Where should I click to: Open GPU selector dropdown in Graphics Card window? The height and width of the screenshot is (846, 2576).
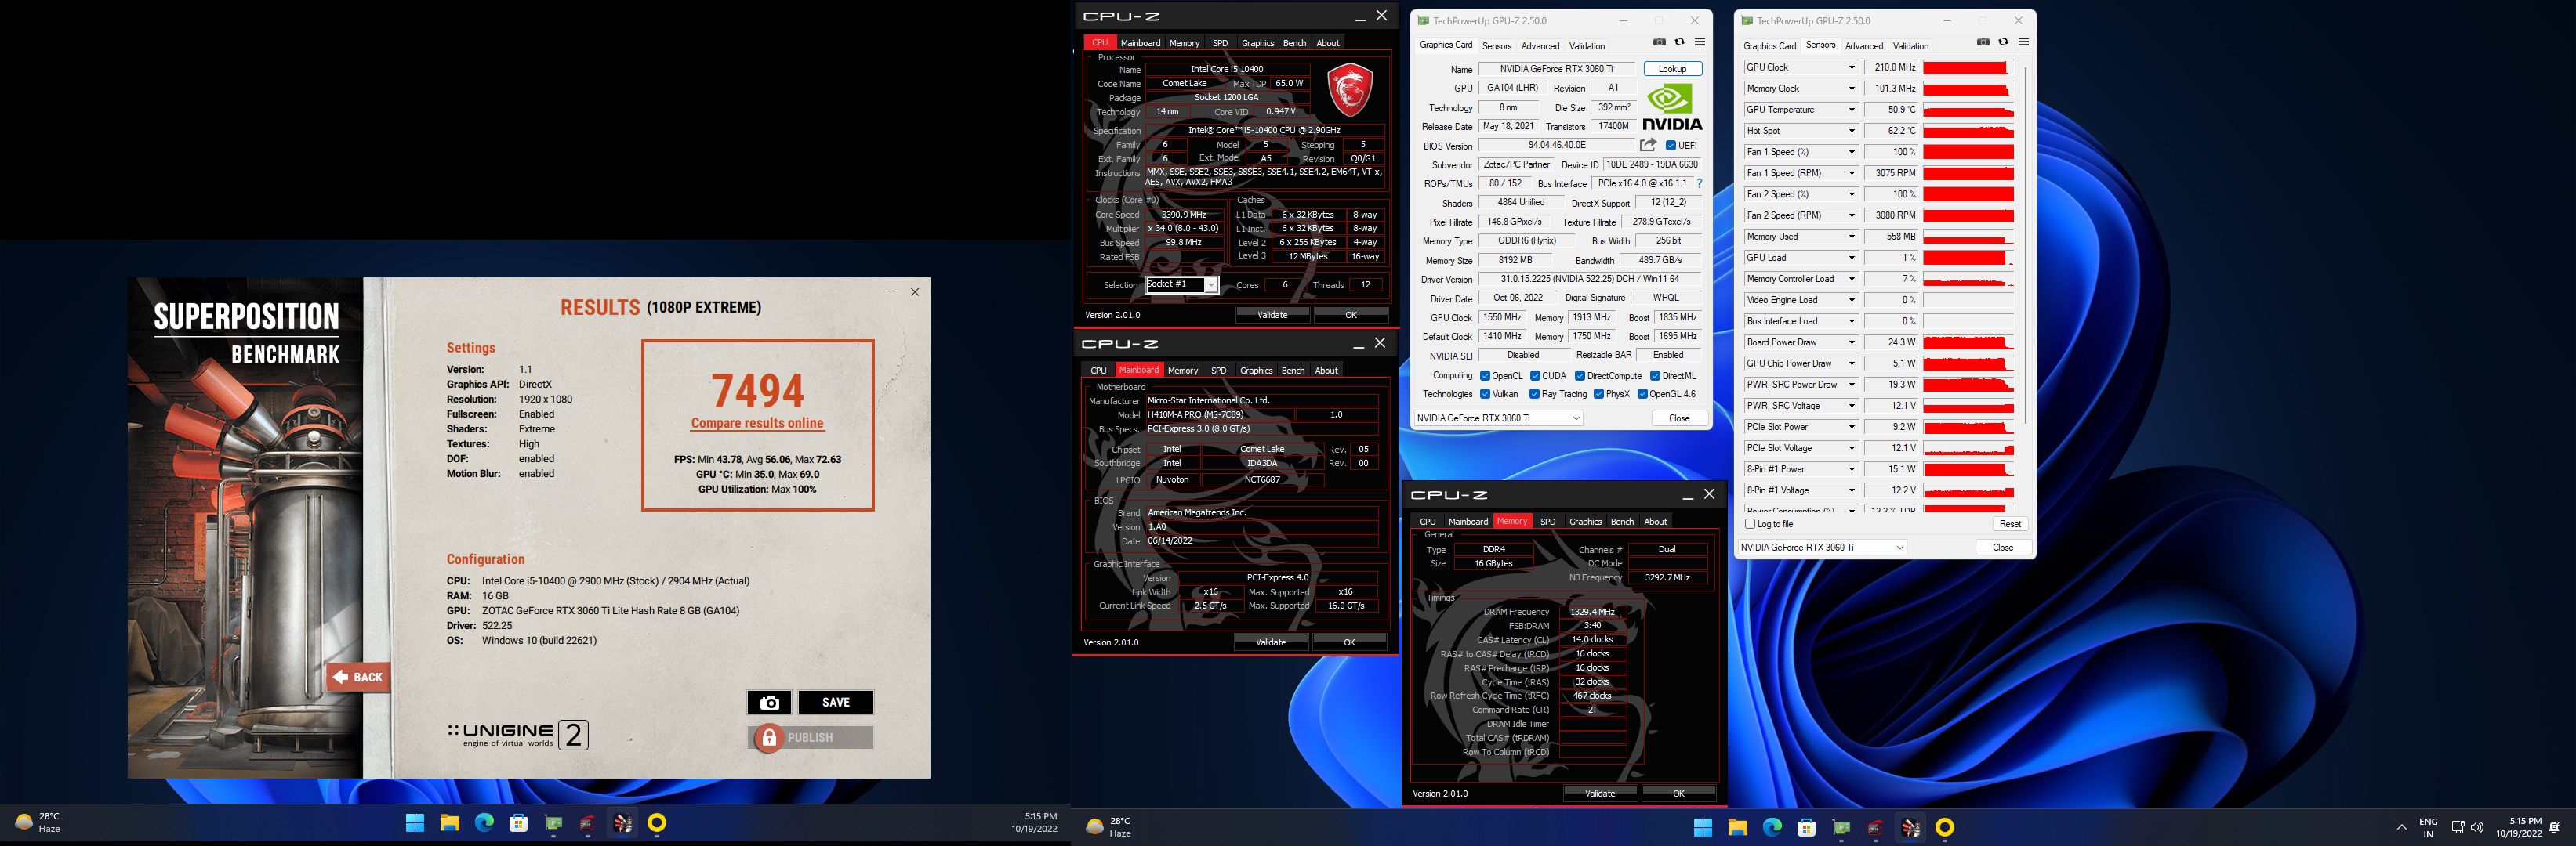(x=1498, y=418)
